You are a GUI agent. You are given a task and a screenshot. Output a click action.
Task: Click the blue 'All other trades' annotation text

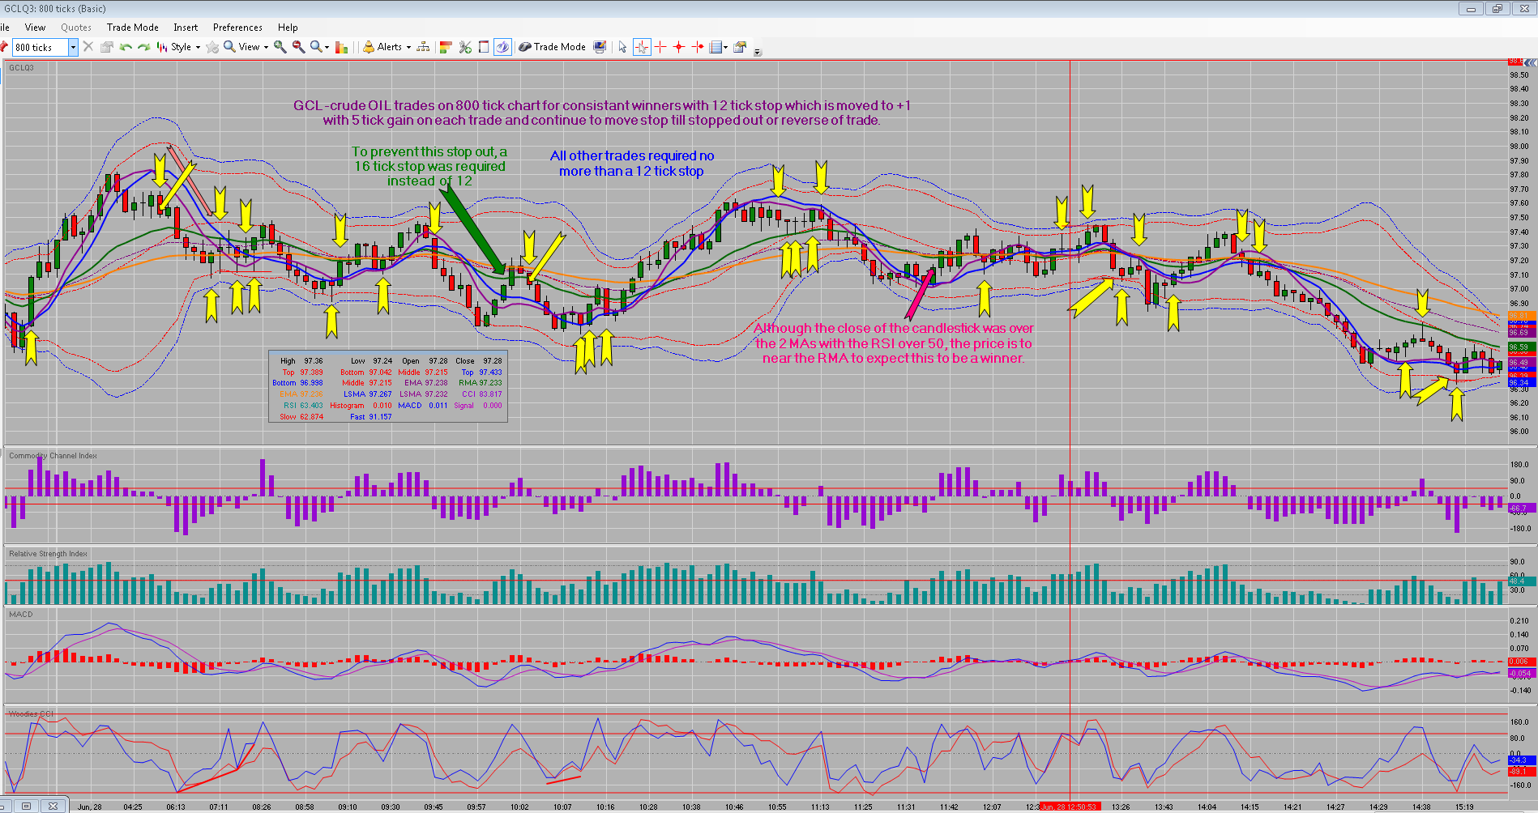pos(632,163)
